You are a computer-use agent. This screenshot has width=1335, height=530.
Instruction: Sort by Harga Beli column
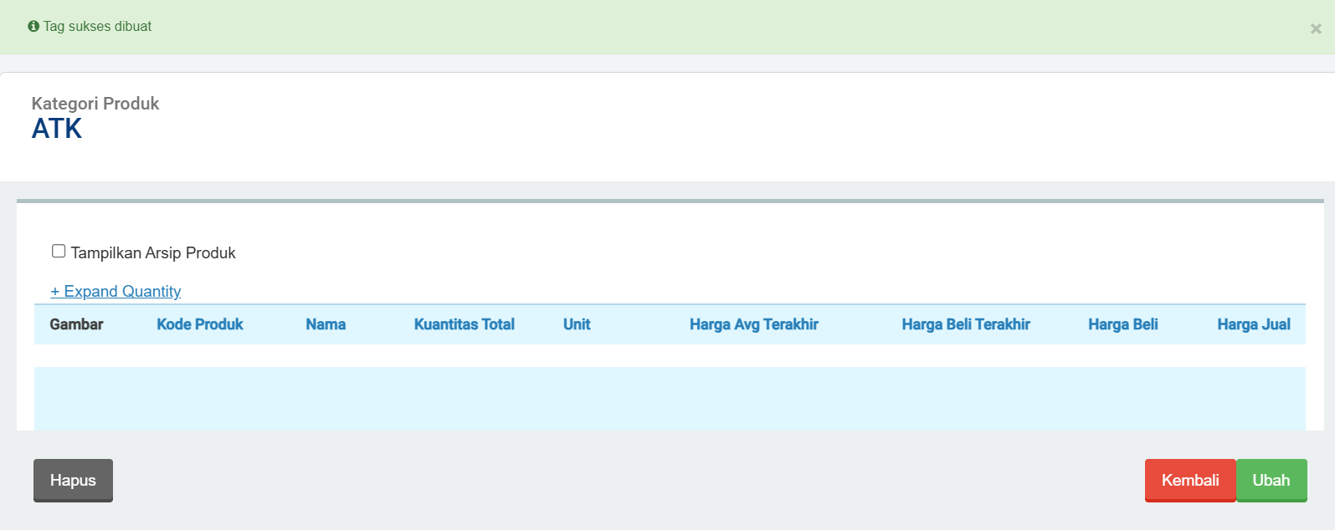click(x=1123, y=324)
